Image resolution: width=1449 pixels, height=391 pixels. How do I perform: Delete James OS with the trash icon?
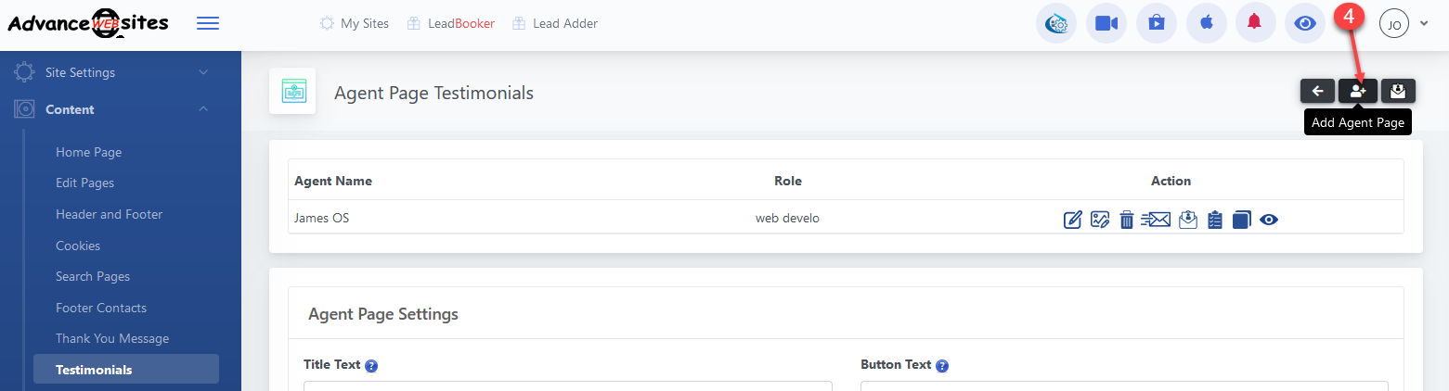coord(1126,220)
